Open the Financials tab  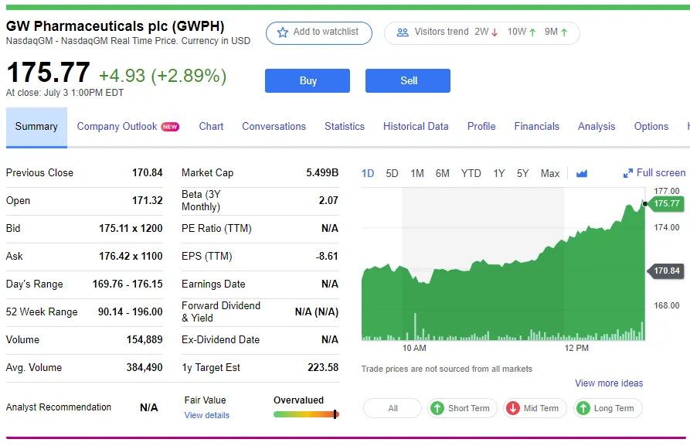pos(536,126)
